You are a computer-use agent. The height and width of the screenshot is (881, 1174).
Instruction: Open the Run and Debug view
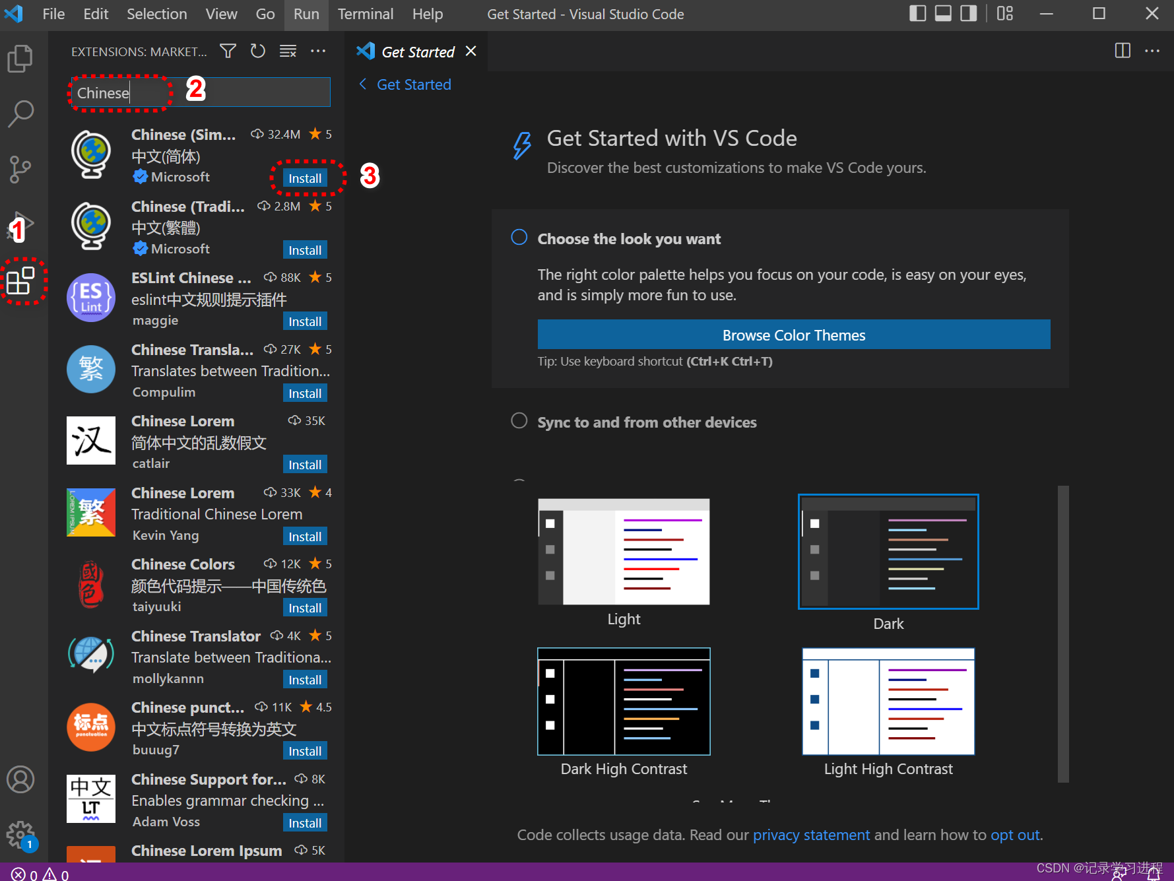coord(20,225)
